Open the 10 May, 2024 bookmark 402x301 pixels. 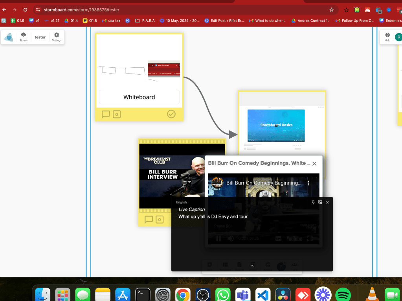(x=180, y=20)
